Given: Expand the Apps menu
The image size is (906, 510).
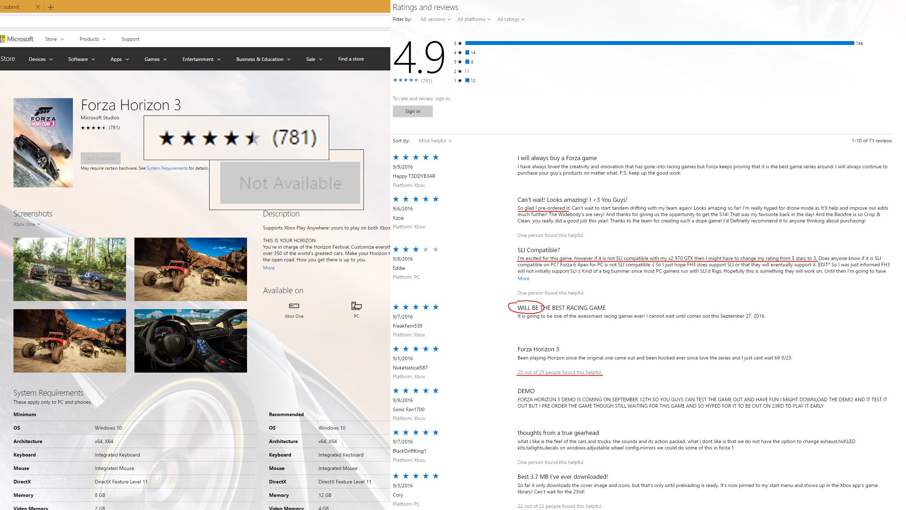Looking at the screenshot, I should tap(120, 59).
